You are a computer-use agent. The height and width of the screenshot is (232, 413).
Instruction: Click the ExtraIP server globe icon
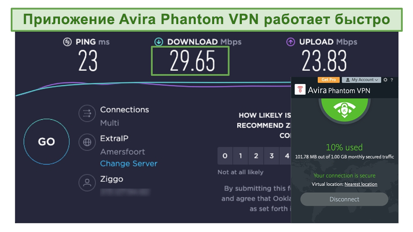point(87,142)
